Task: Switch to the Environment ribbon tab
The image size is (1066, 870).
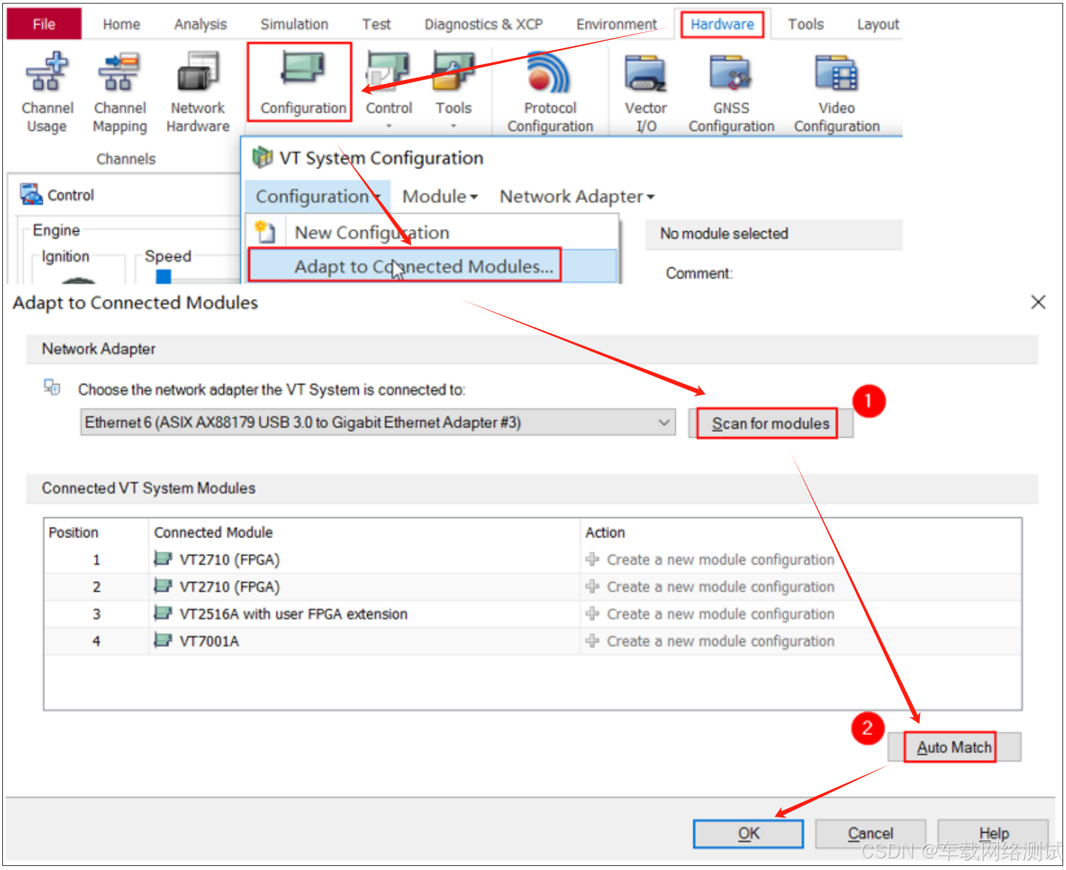Action: 616,24
